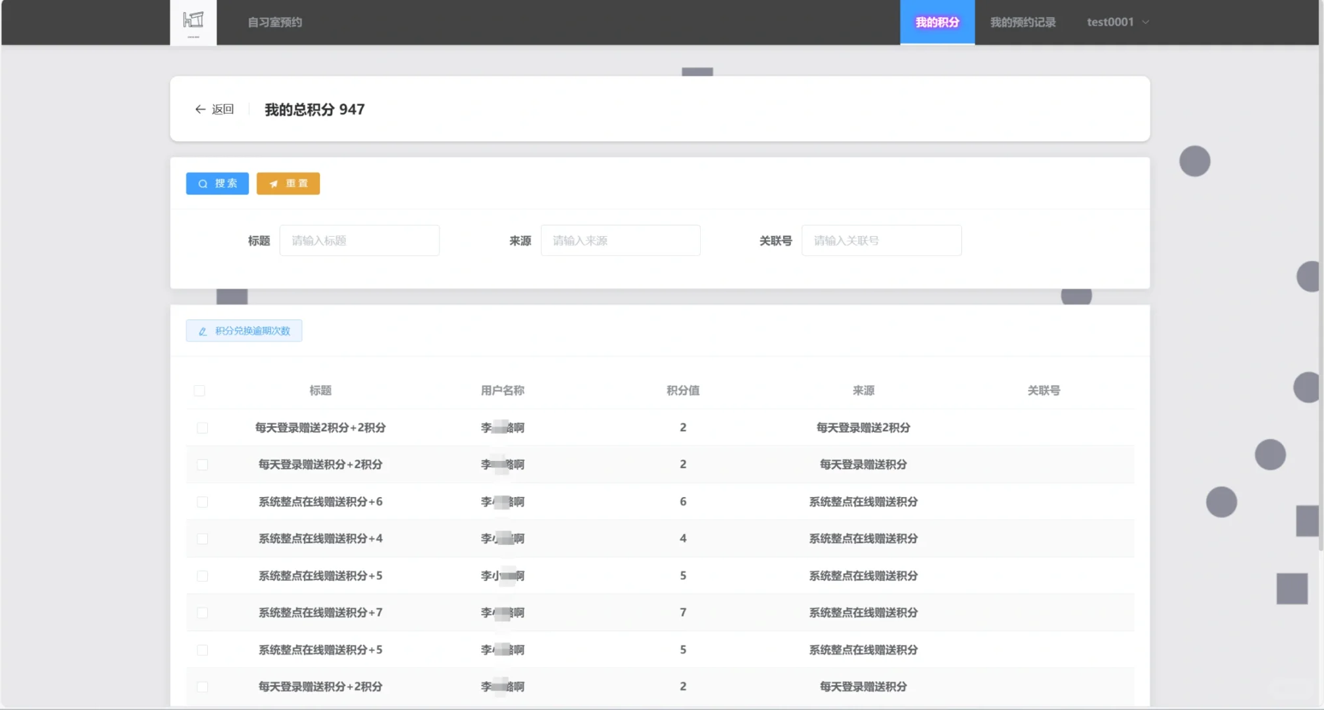Go to 自习室预约 menu item

274,22
